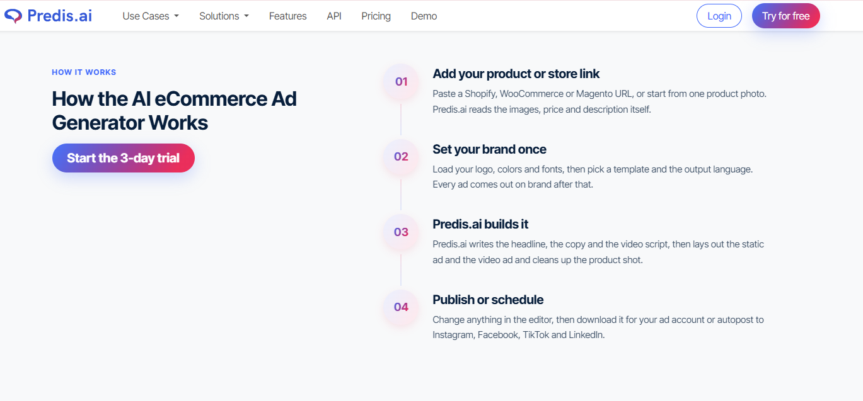The height and width of the screenshot is (401, 863).
Task: Expand the Solutions dropdown menu
Action: click(x=224, y=16)
